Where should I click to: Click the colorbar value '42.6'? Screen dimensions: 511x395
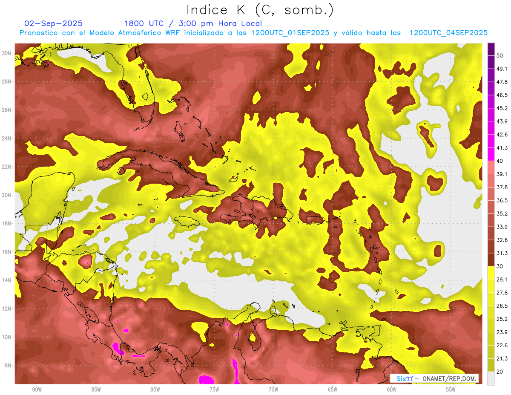[x=502, y=135]
